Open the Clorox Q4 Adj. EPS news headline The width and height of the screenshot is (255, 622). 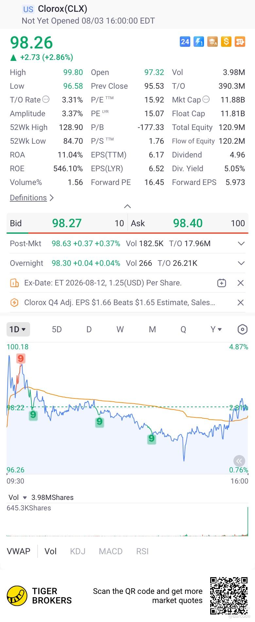coord(120,302)
